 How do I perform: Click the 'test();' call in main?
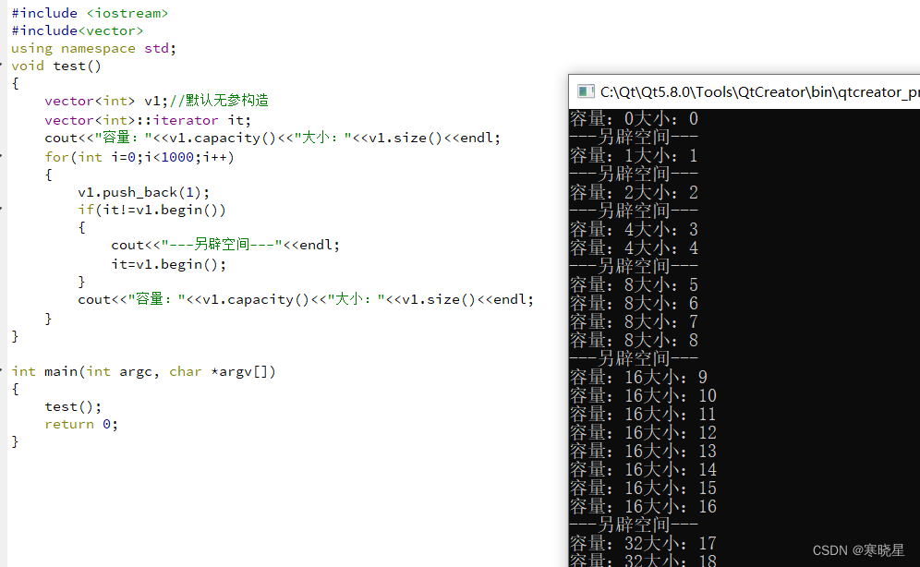click(73, 407)
